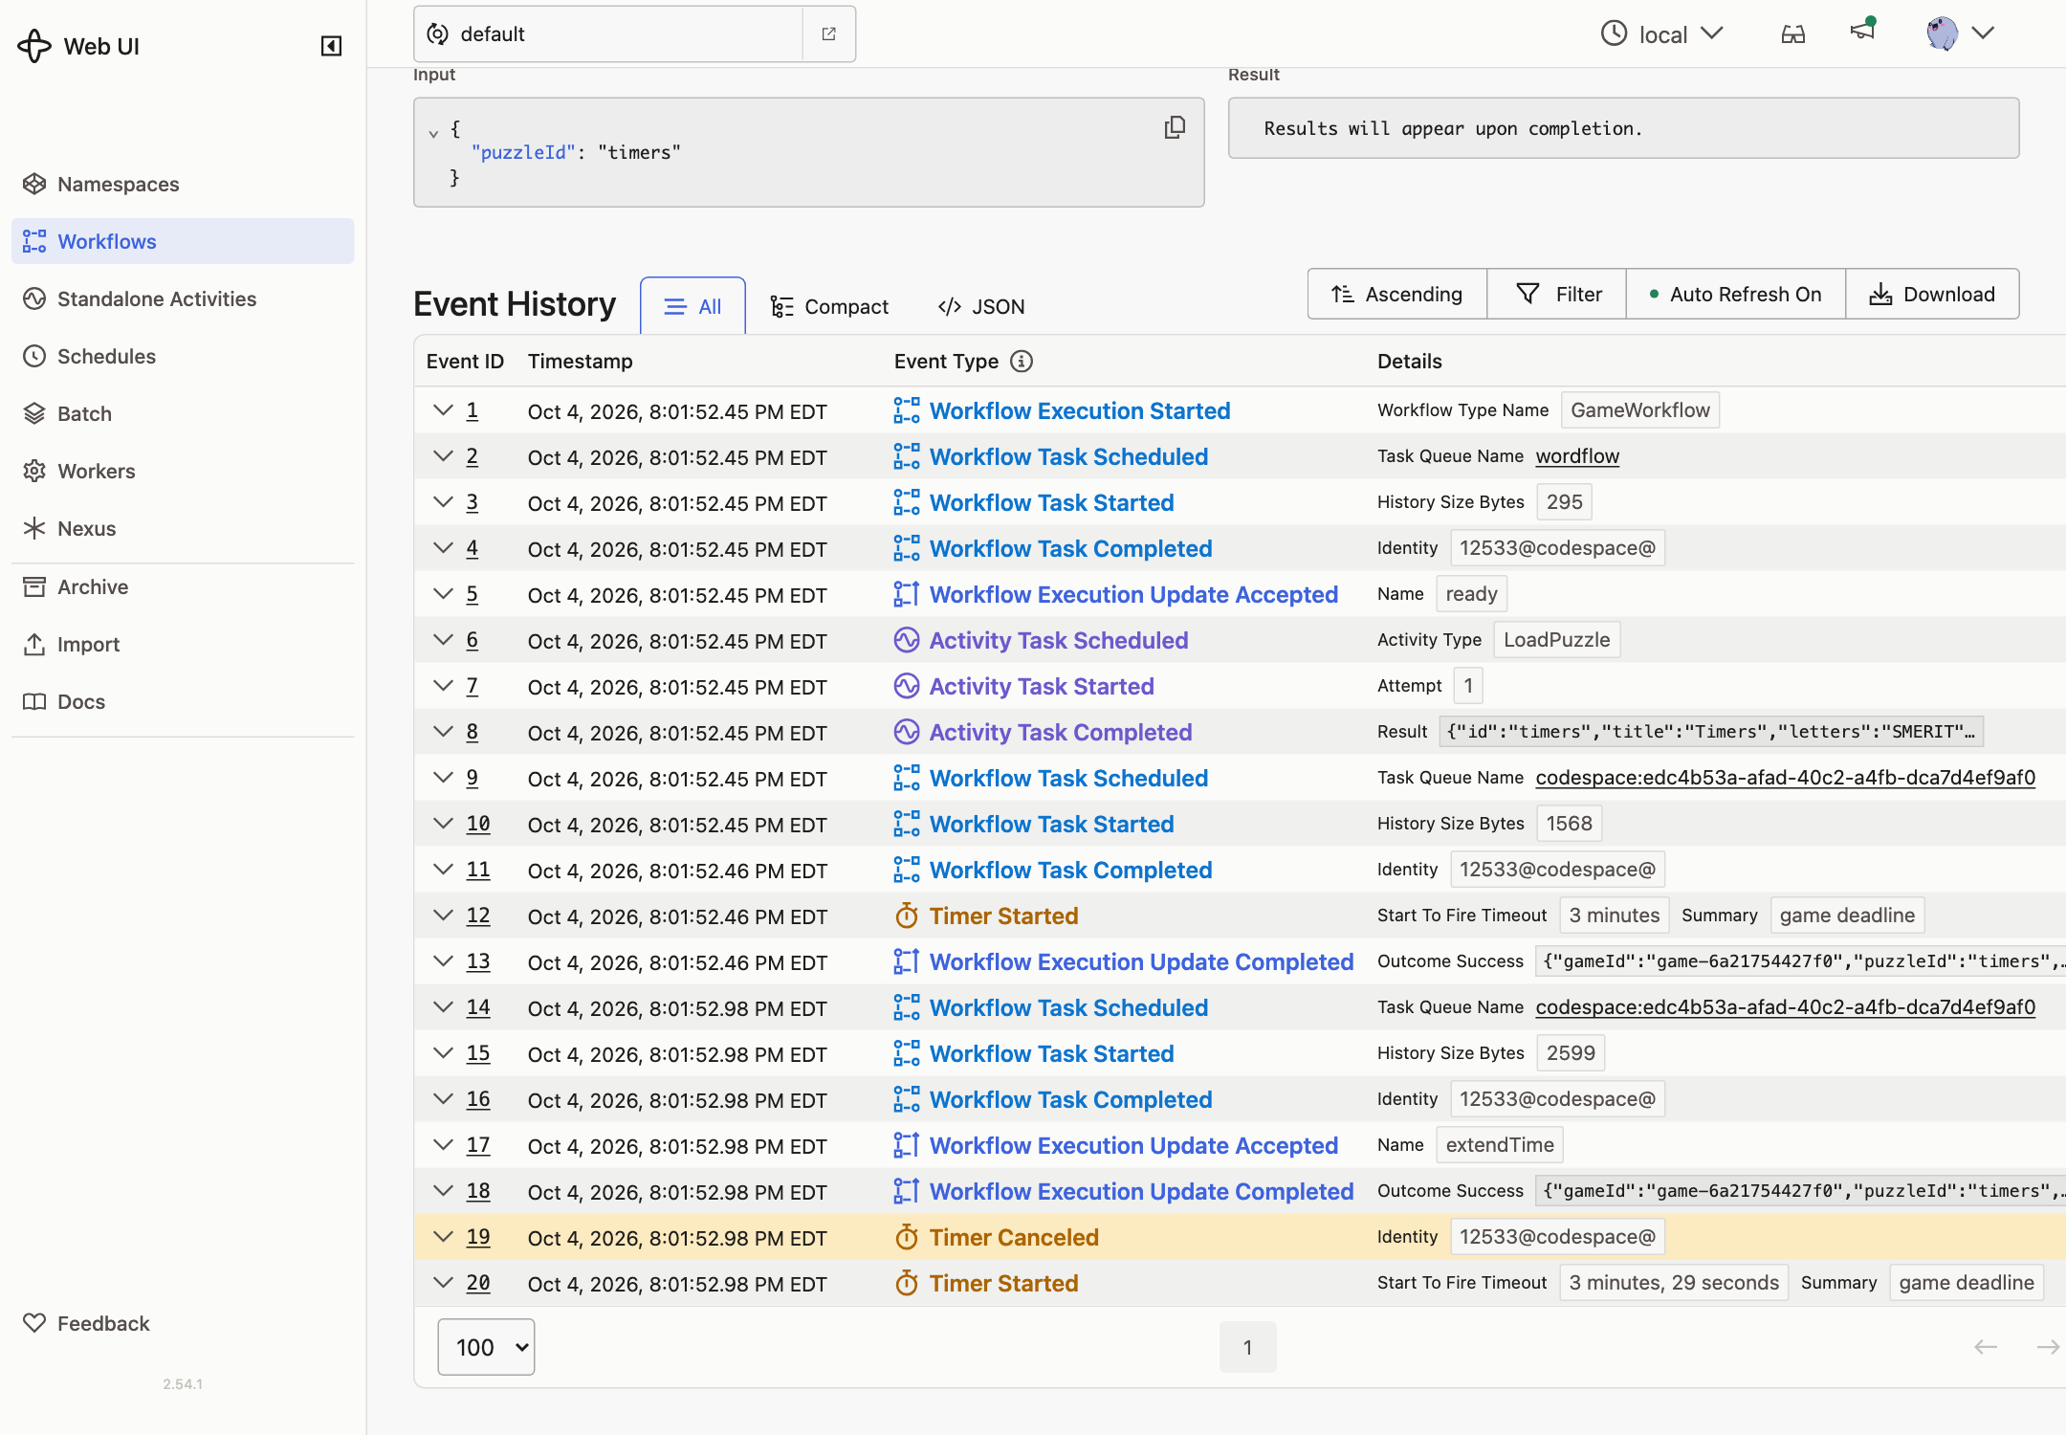
Task: Open Schedules in the sidebar
Action: point(183,356)
